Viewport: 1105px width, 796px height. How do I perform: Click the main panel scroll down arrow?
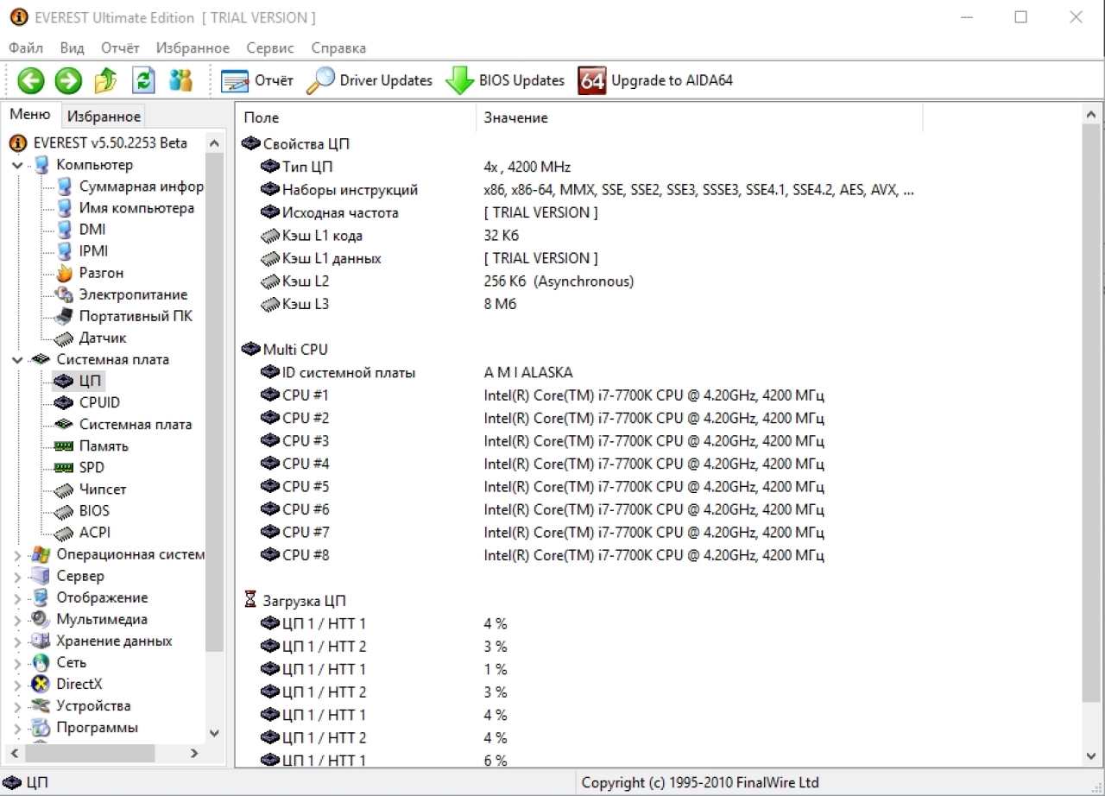pos(1092,755)
